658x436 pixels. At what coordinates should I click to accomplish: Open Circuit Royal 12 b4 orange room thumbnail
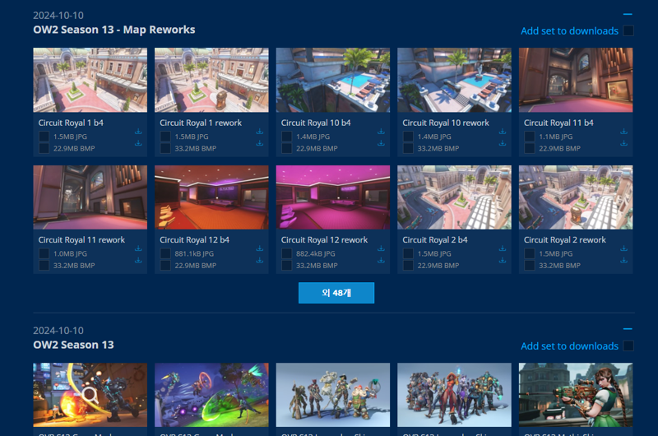point(211,197)
